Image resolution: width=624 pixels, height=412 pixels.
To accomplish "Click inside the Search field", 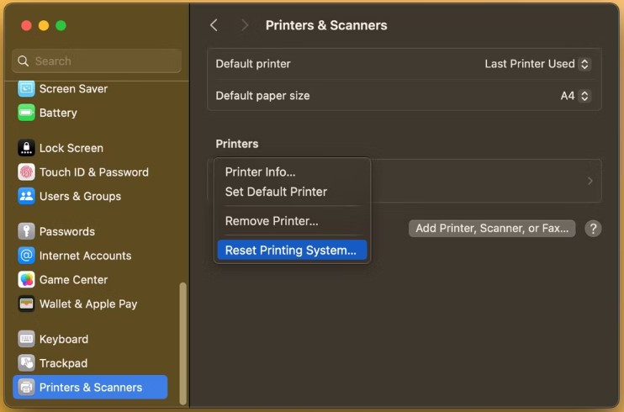I will click(97, 61).
